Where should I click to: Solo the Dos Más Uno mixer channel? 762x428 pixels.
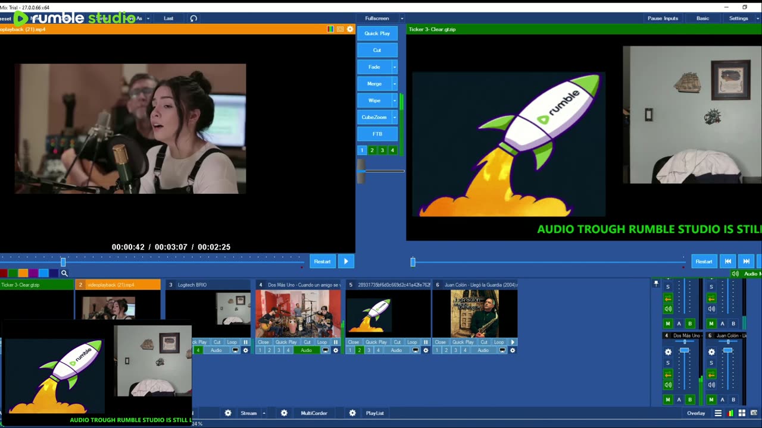pyautogui.click(x=668, y=363)
